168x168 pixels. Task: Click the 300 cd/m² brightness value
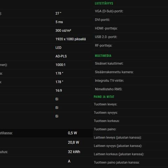coord(63,30)
